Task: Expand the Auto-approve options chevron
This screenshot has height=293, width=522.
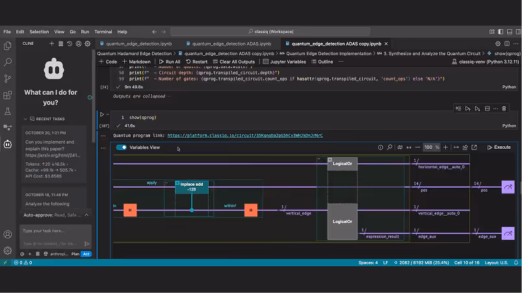Action: 87,215
